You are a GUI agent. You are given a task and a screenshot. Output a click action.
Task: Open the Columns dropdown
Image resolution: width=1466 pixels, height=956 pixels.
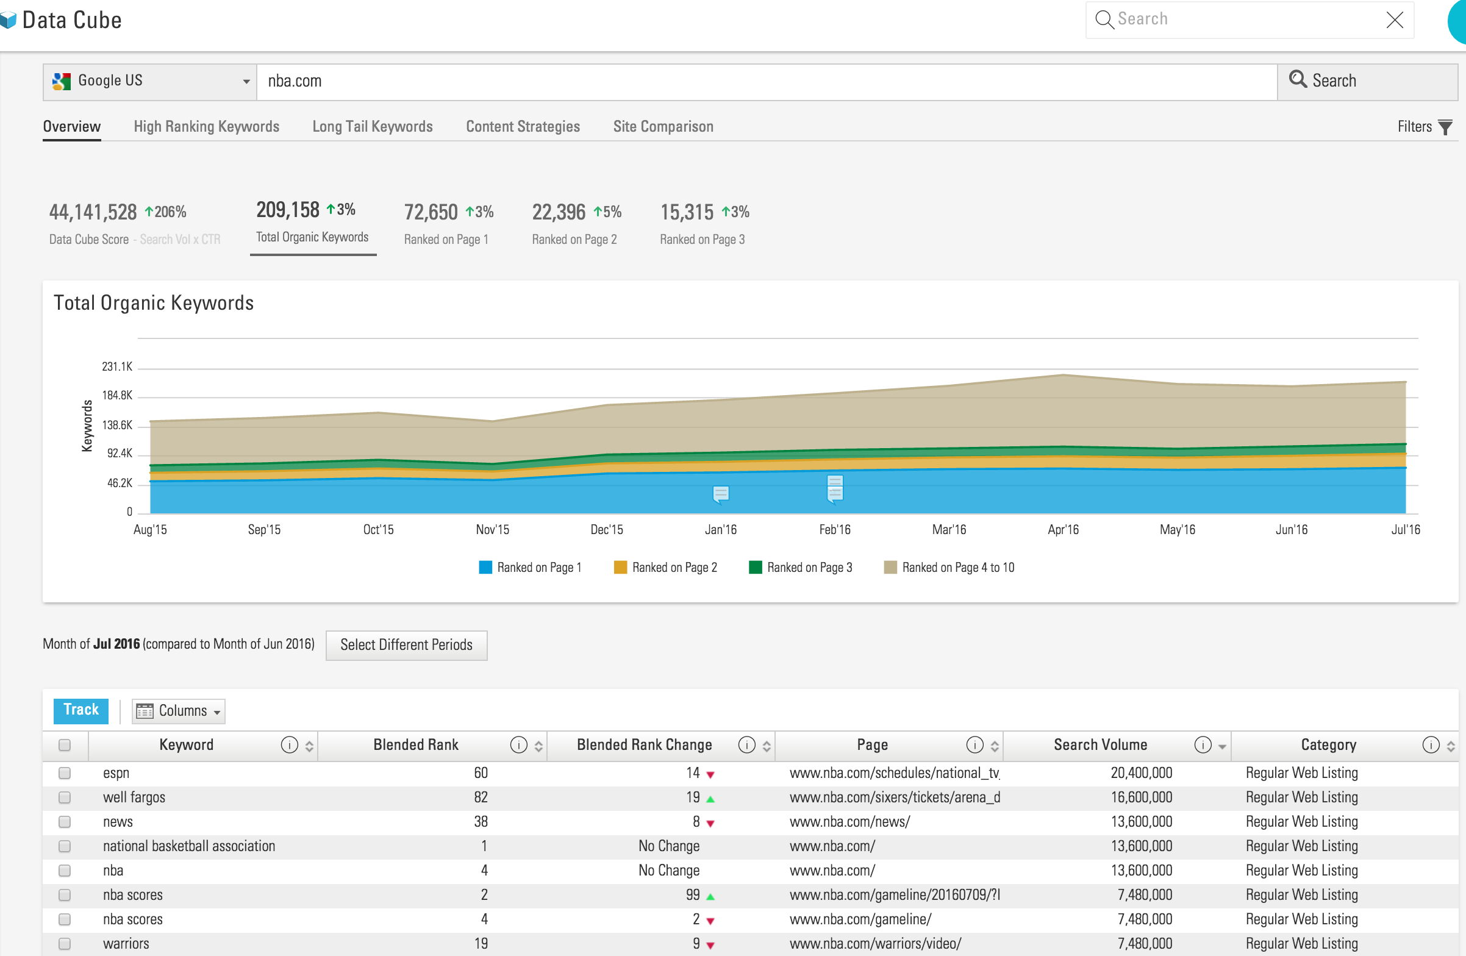tap(178, 710)
